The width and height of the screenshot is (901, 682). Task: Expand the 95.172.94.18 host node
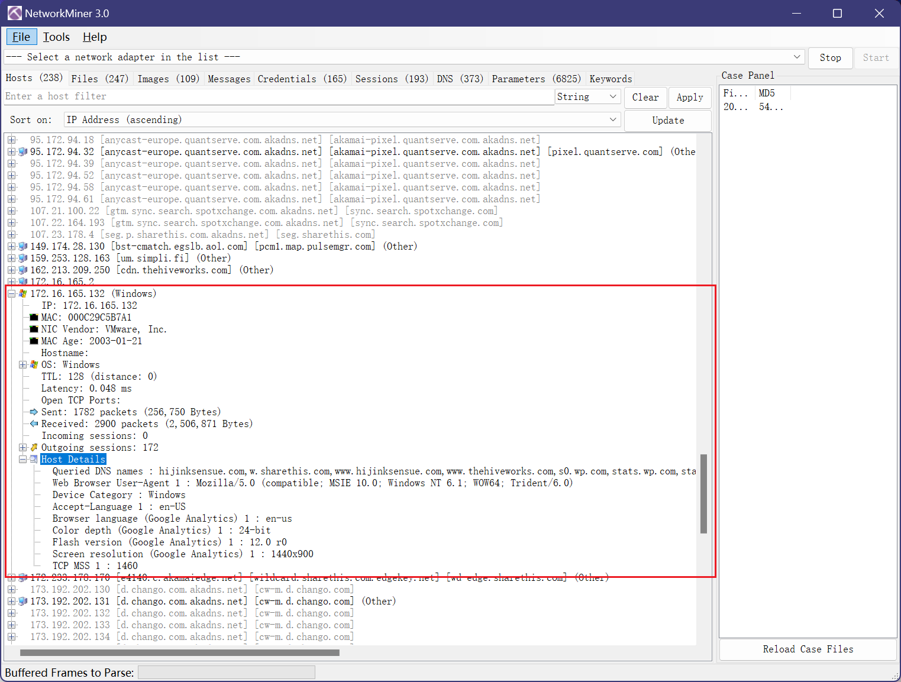[11, 140]
